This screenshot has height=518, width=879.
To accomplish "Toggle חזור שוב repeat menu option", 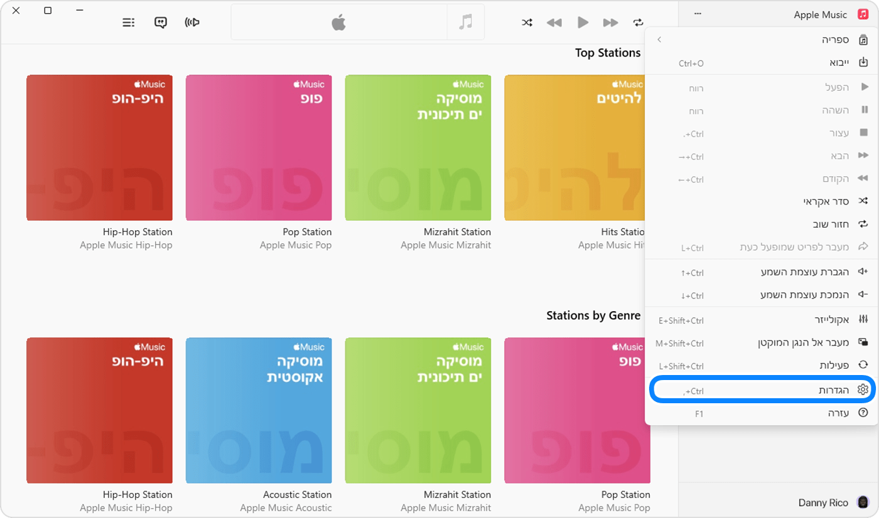I will click(762, 224).
